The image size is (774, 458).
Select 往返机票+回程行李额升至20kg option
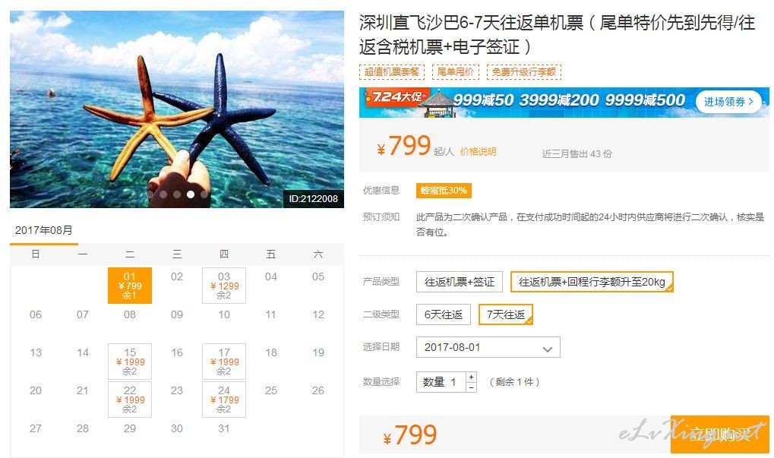click(x=592, y=282)
